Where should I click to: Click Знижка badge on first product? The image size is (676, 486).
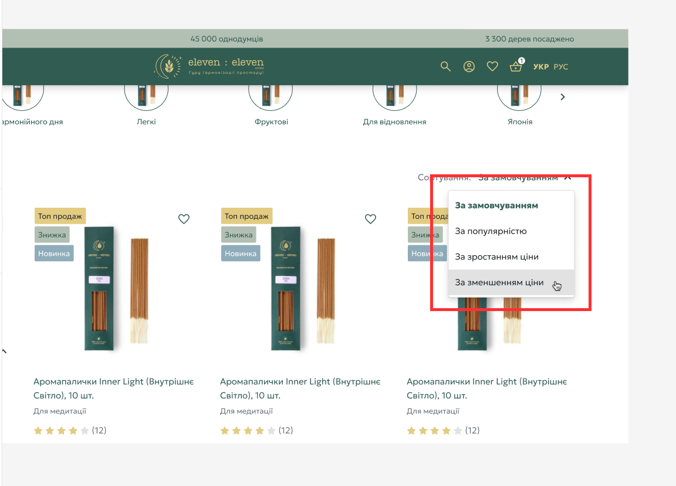[52, 235]
